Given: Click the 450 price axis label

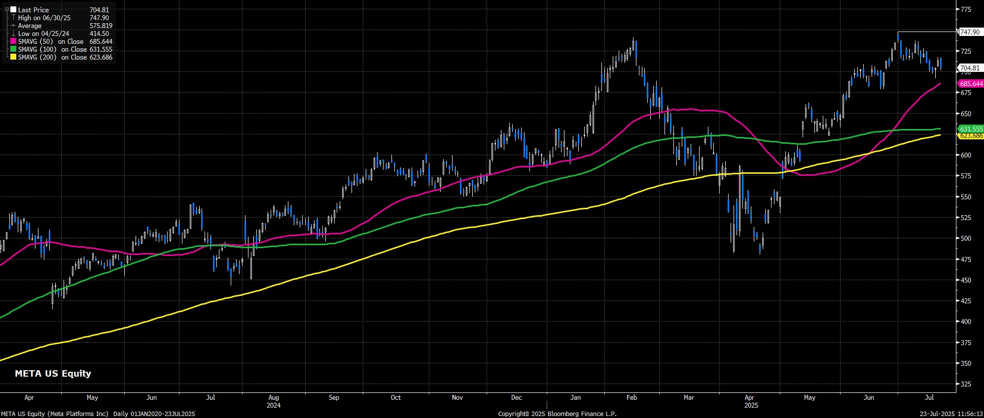Looking at the screenshot, I should point(965,280).
